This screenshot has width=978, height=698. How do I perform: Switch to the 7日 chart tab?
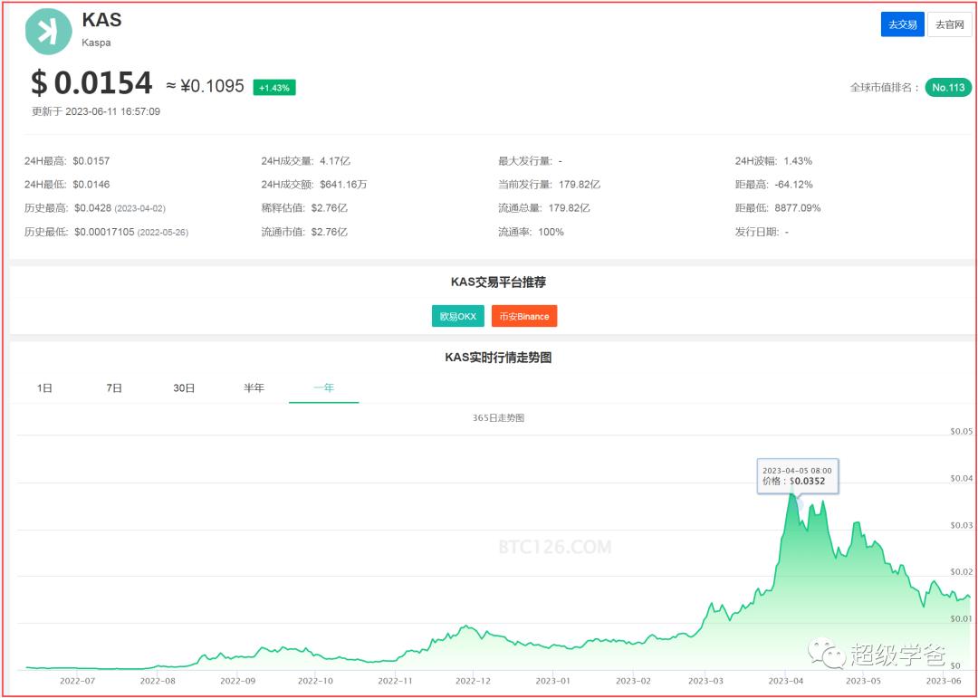click(112, 387)
